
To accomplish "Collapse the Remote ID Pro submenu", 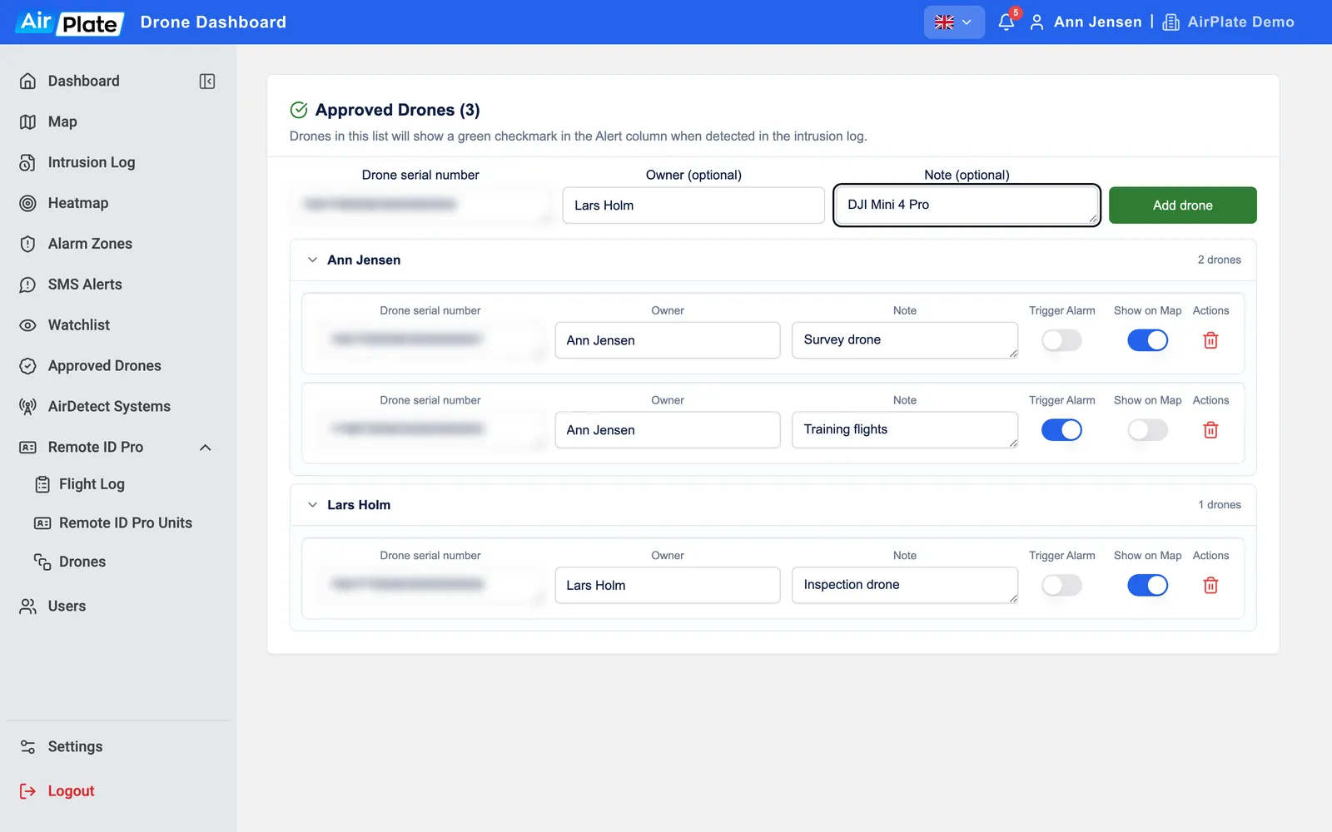I will 206,448.
